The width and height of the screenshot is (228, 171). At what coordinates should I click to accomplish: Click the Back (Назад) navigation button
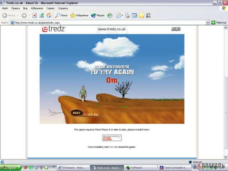point(9,15)
